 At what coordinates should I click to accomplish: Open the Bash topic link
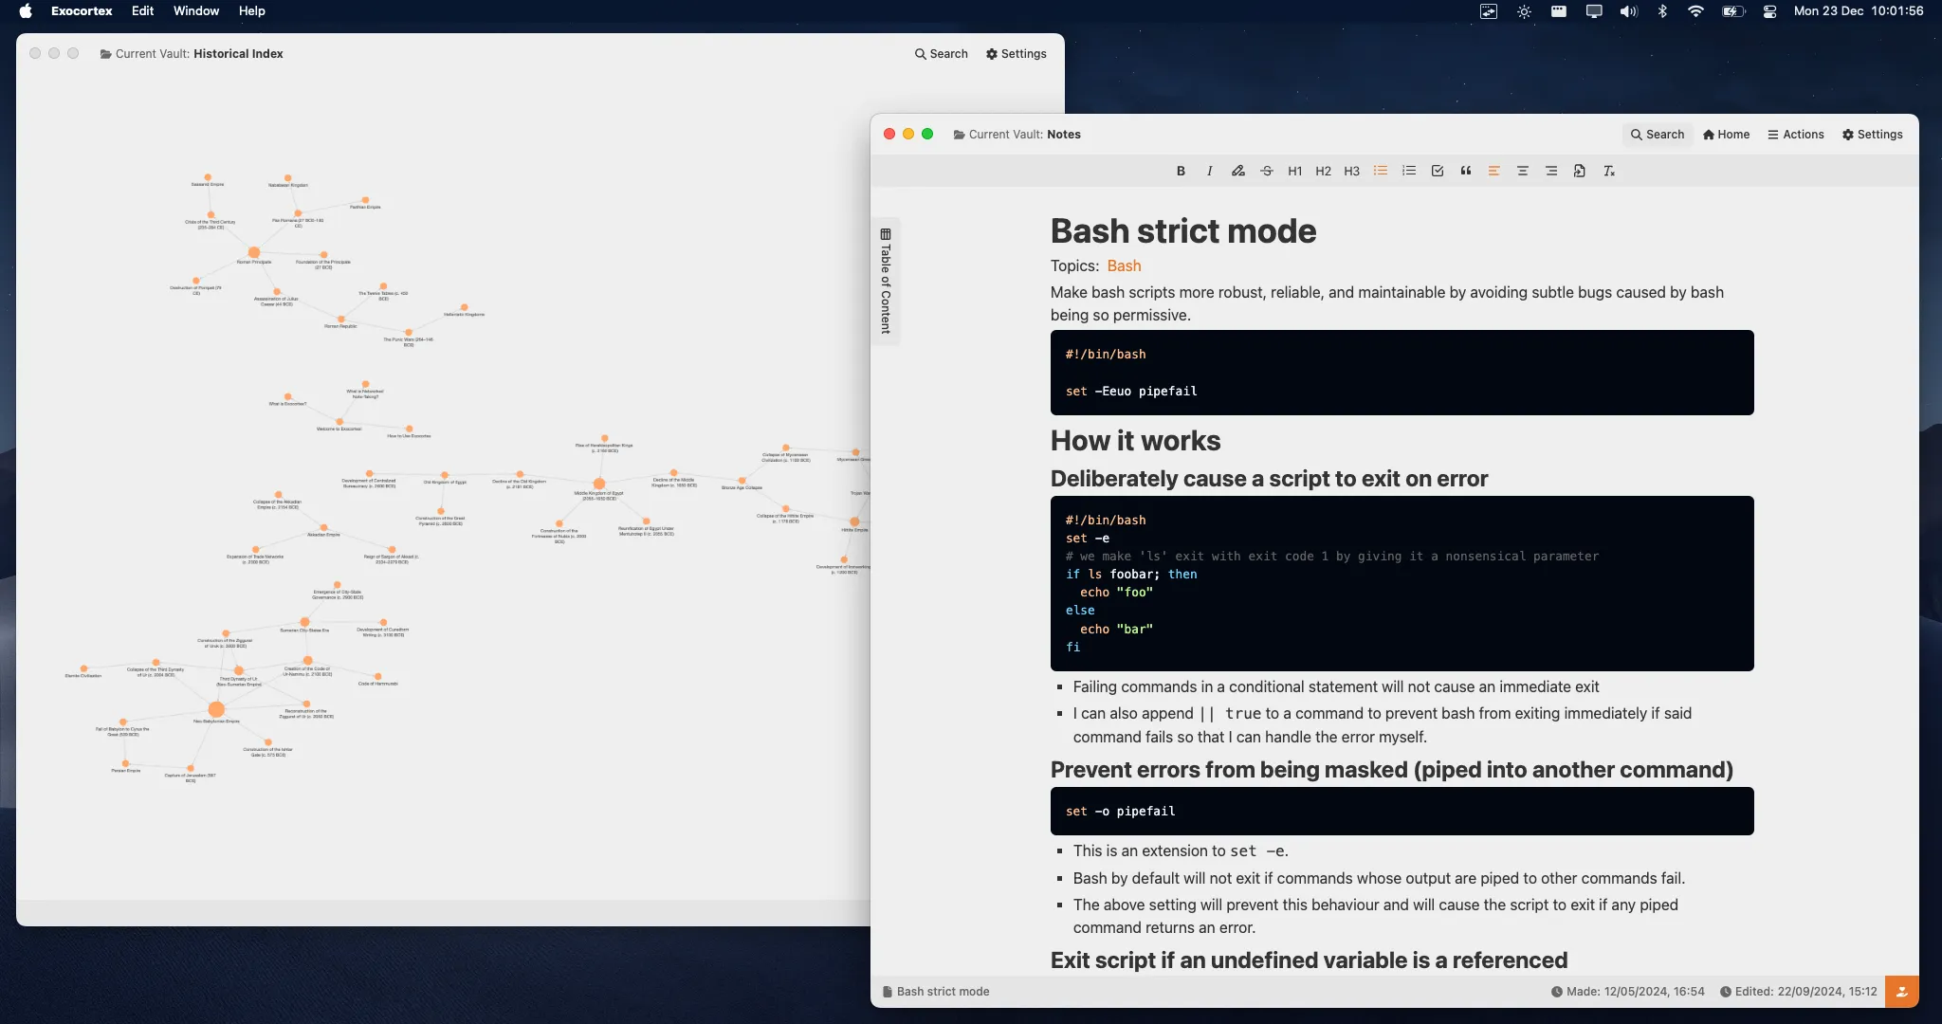(x=1125, y=265)
